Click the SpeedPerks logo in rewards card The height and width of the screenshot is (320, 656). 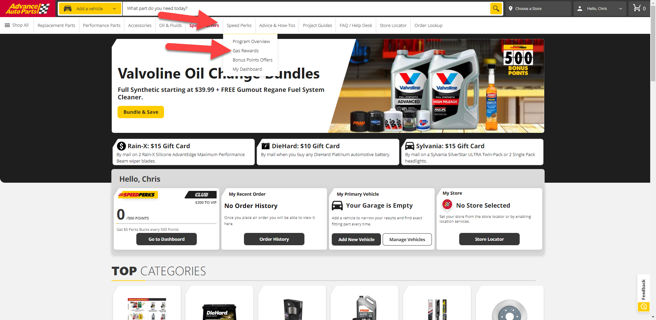click(137, 195)
